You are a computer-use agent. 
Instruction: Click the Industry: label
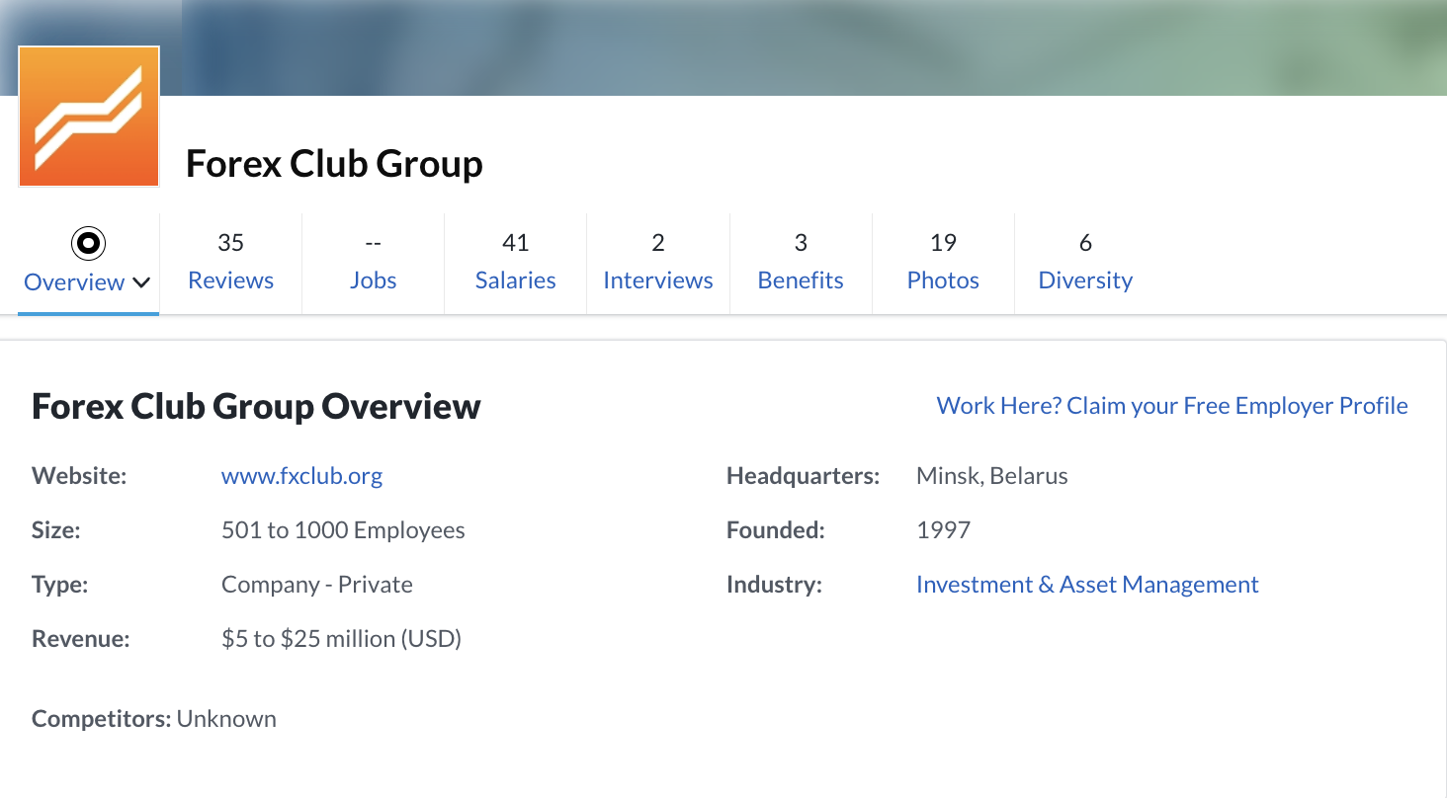point(774,585)
